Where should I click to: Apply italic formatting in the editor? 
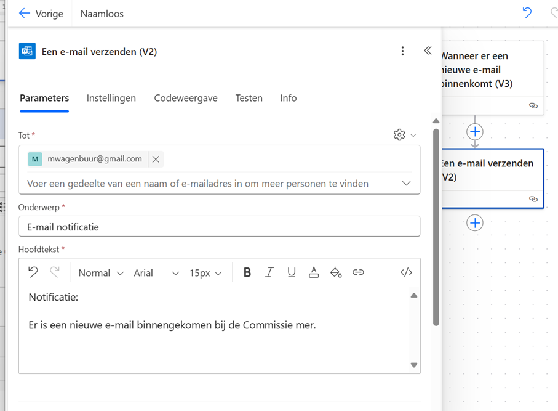[x=269, y=272]
